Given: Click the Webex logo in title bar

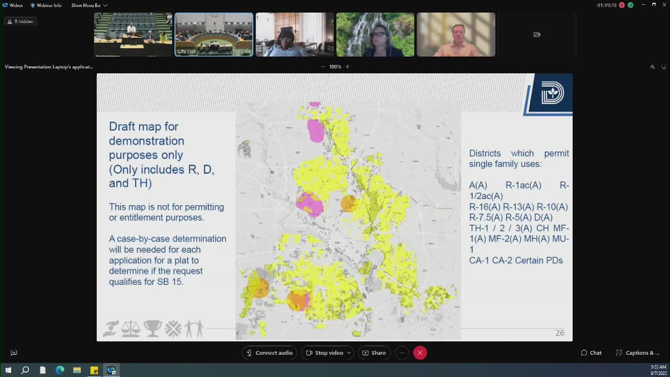Looking at the screenshot, I should point(5,5).
